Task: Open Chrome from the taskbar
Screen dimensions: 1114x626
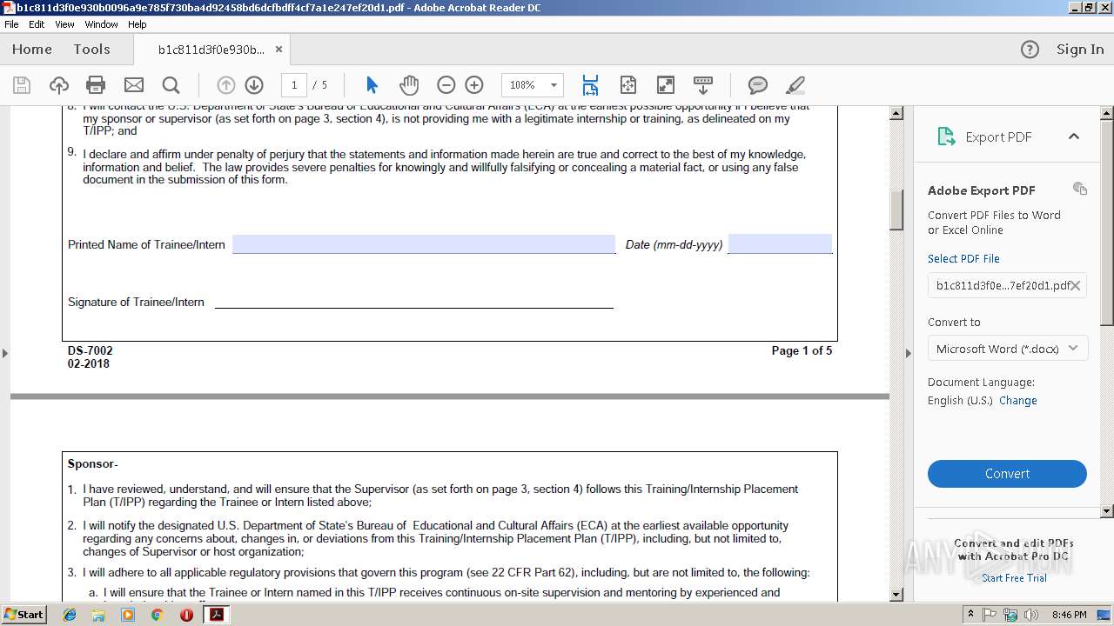Action: [x=157, y=615]
